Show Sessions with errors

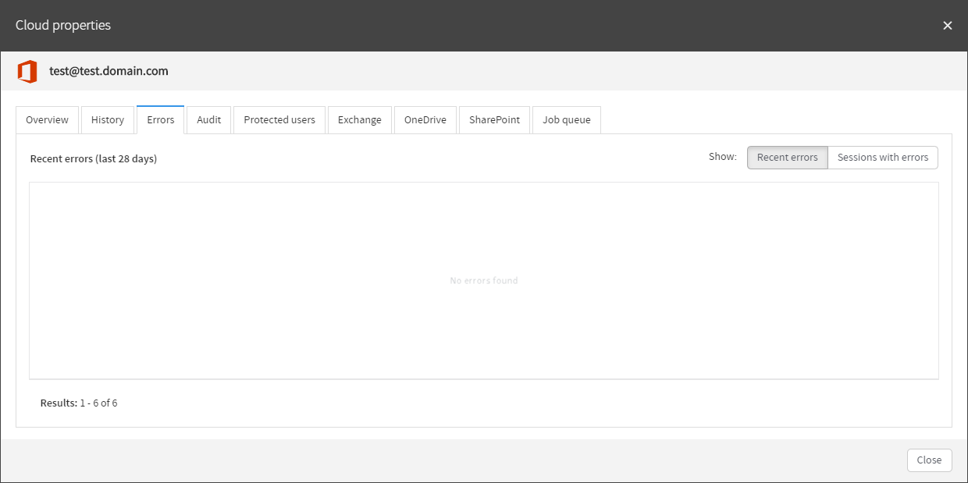tap(883, 158)
